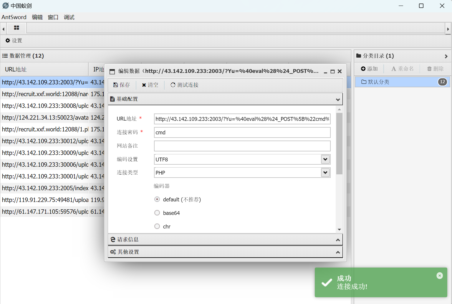Collapse the 分类目录 panel chevron
Image resolution: width=452 pixels, height=304 pixels.
(x=446, y=56)
